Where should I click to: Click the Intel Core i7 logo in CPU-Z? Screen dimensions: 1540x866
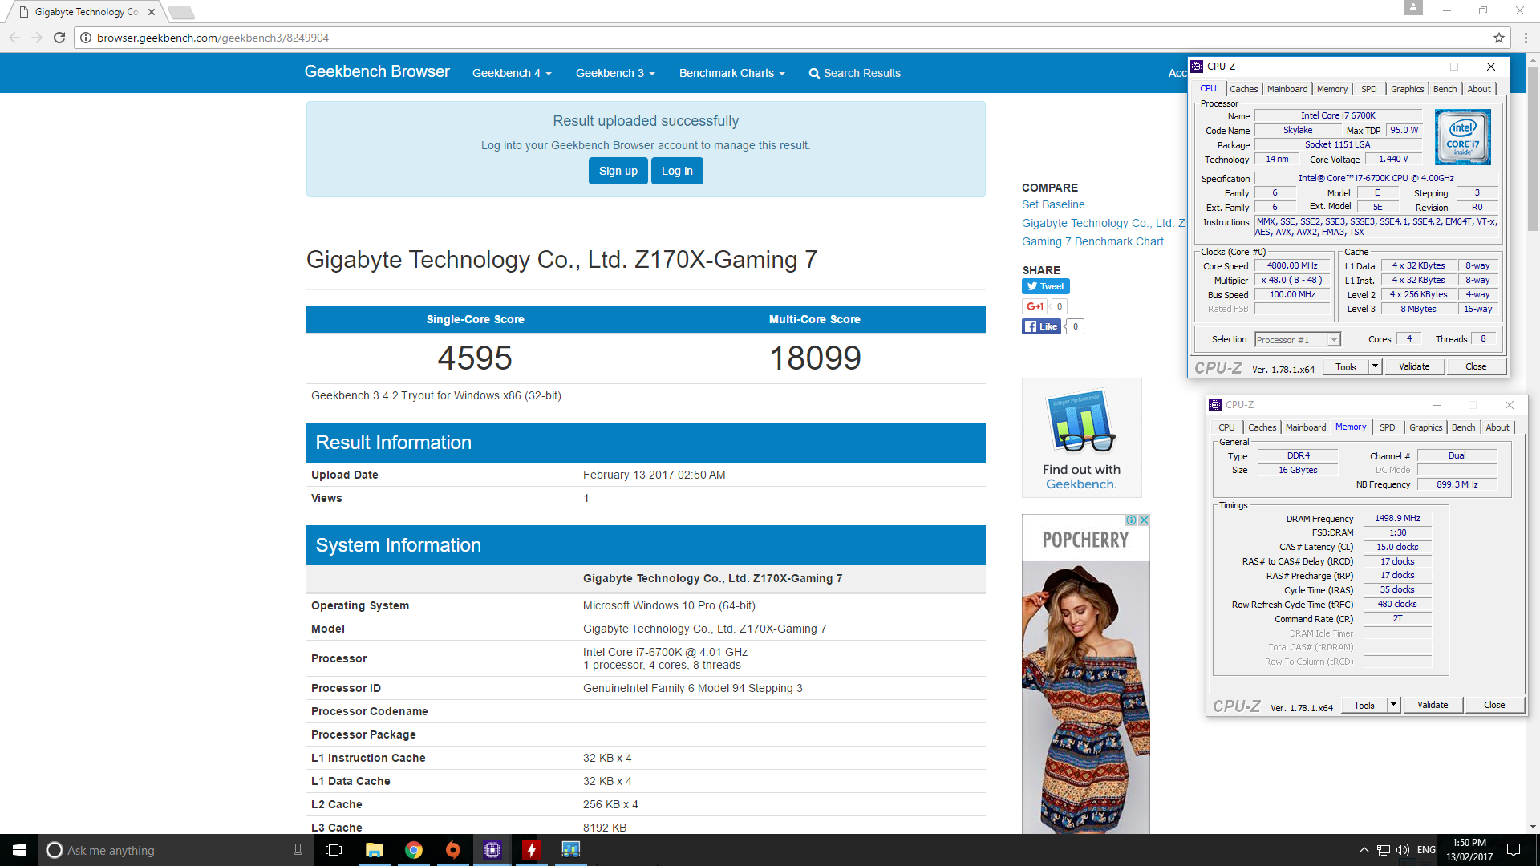point(1462,137)
